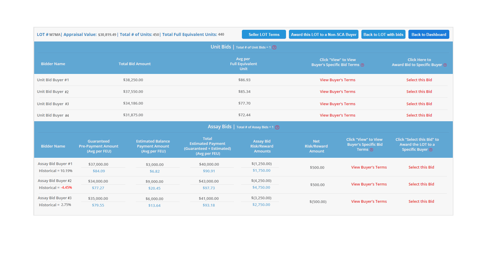
Task: Click help icon beside Total Assay Bids count
Action: pos(277,127)
